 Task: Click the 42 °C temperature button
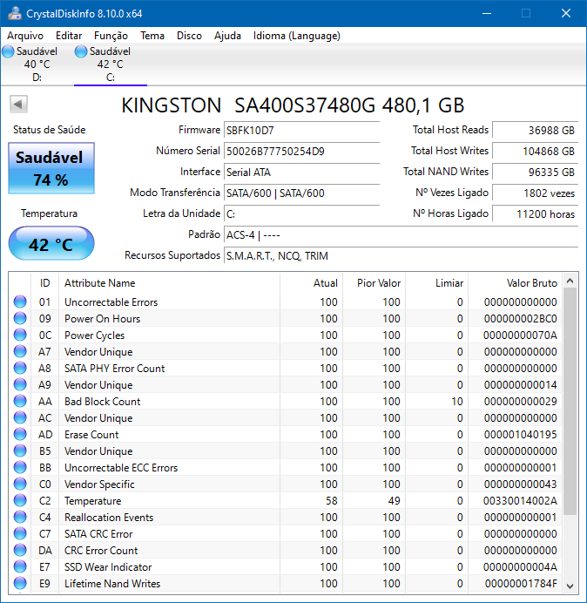click(x=51, y=243)
